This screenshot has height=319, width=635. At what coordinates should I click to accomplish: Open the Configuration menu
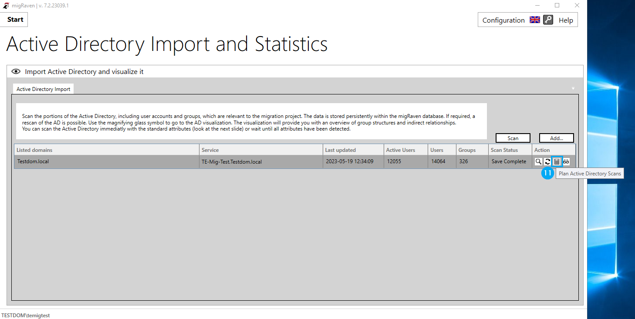coord(503,20)
